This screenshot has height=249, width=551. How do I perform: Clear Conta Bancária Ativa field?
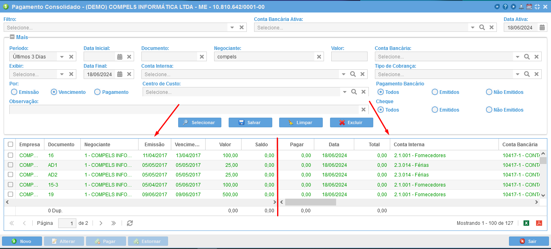click(x=492, y=27)
